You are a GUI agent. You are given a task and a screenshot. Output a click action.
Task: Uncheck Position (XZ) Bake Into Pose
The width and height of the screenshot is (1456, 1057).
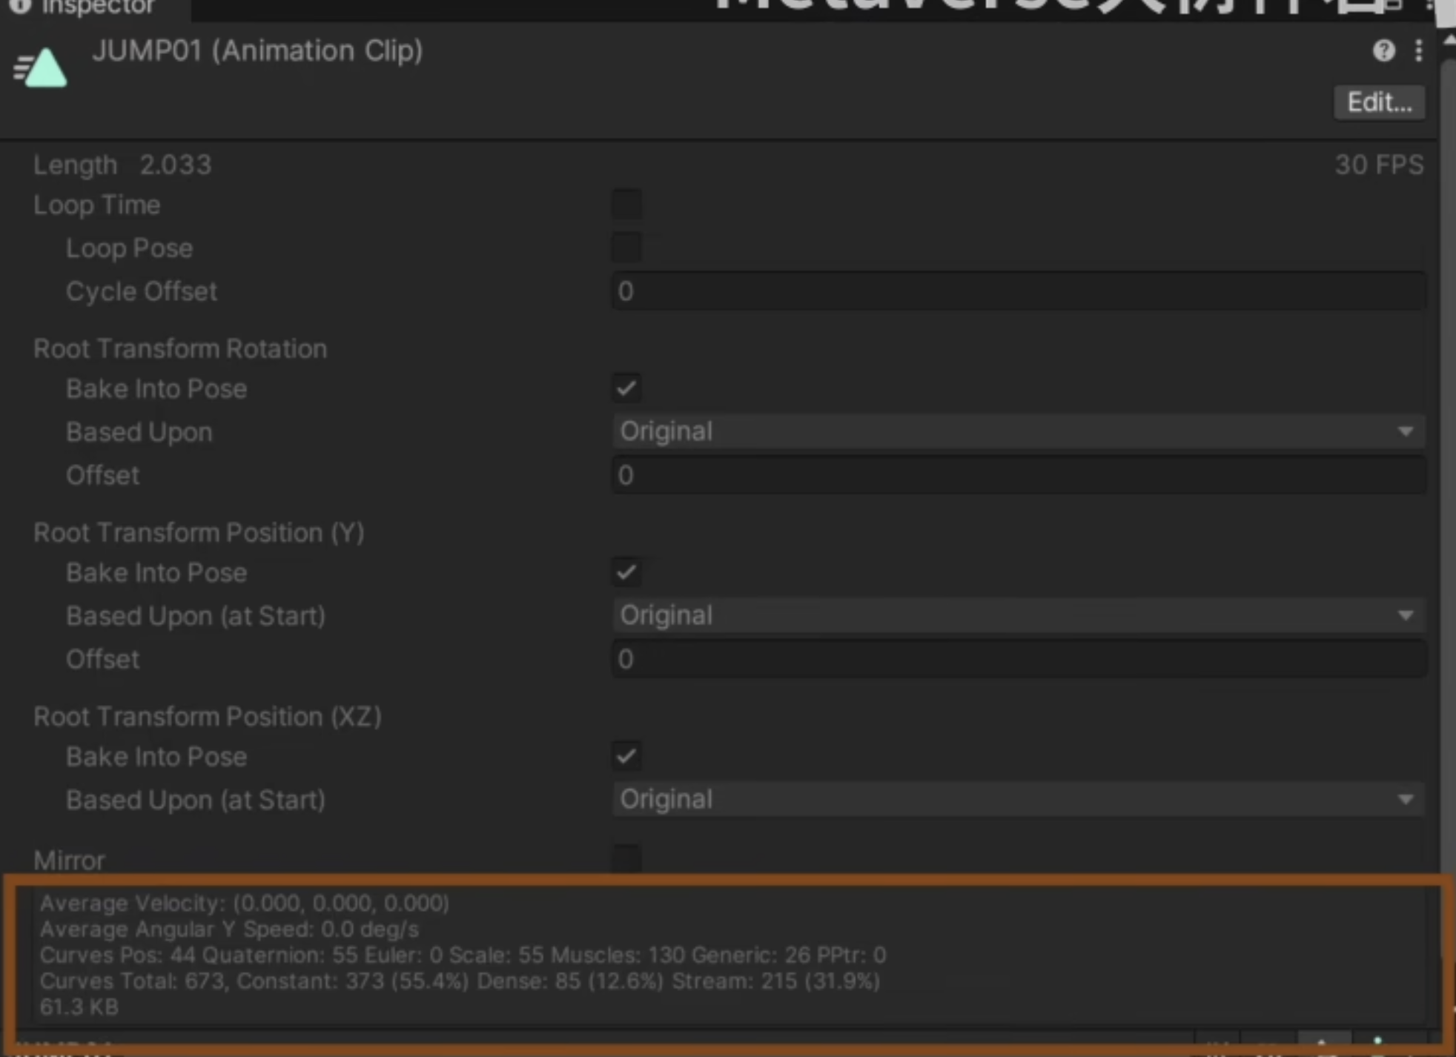[626, 756]
